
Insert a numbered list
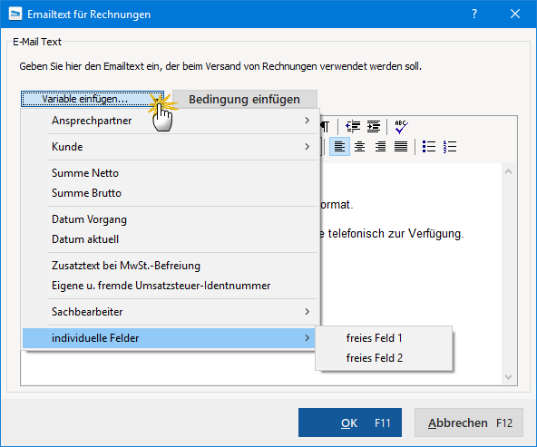click(450, 147)
